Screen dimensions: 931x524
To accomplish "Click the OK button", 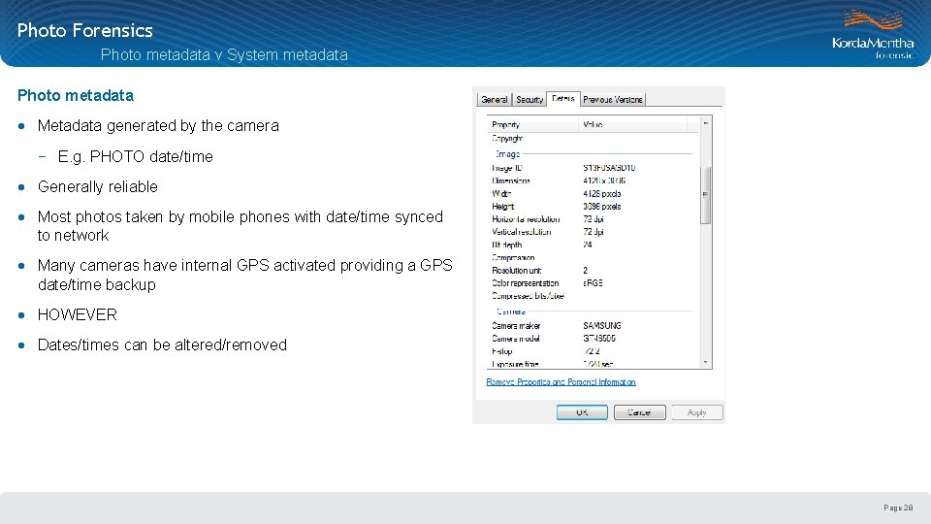I will tap(582, 412).
